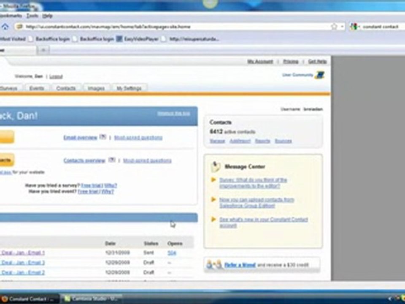This screenshot has width=405, height=304.
Task: Open the Deal - Jan - Email 2 campaign
Action: pyautogui.click(x=23, y=272)
